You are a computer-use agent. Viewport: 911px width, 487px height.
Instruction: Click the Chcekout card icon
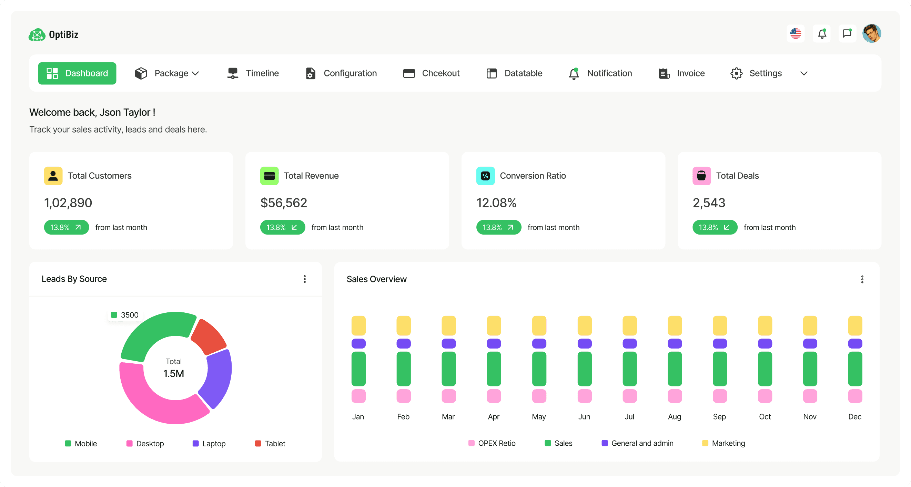tap(409, 73)
